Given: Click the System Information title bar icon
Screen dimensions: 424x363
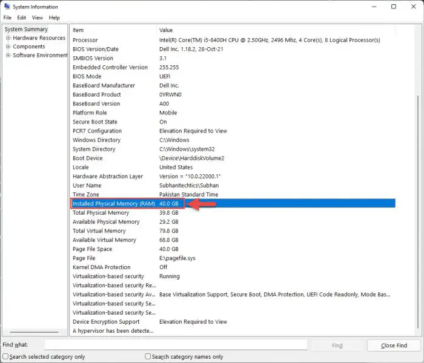Looking at the screenshot, I should (x=7, y=7).
